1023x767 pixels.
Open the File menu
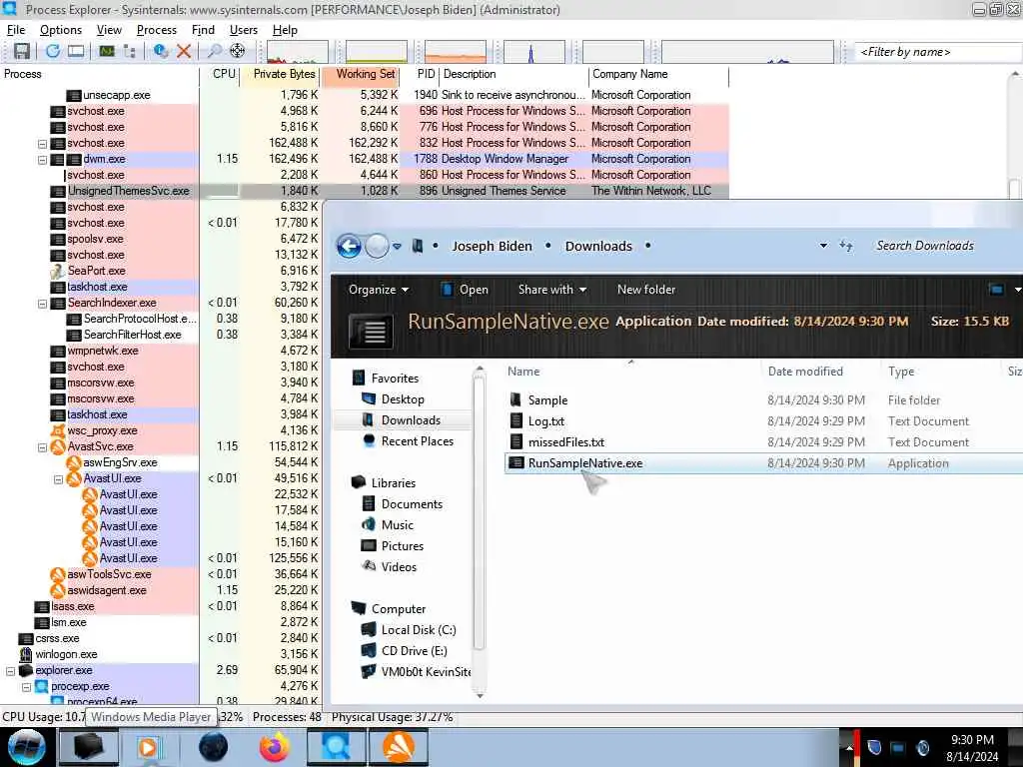coord(16,30)
